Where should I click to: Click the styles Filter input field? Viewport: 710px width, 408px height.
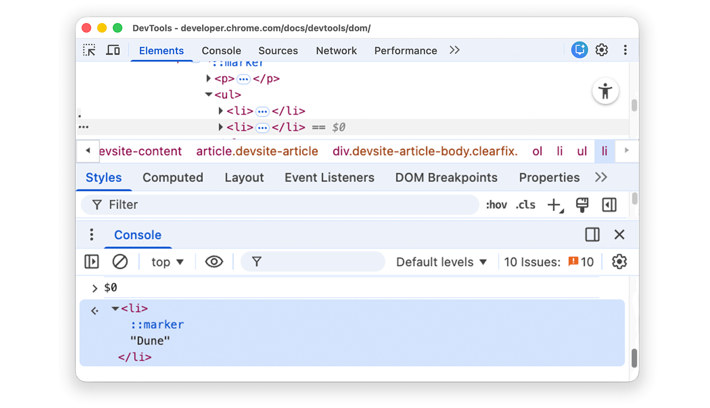click(x=266, y=204)
